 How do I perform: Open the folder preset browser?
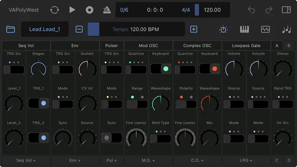(10, 29)
